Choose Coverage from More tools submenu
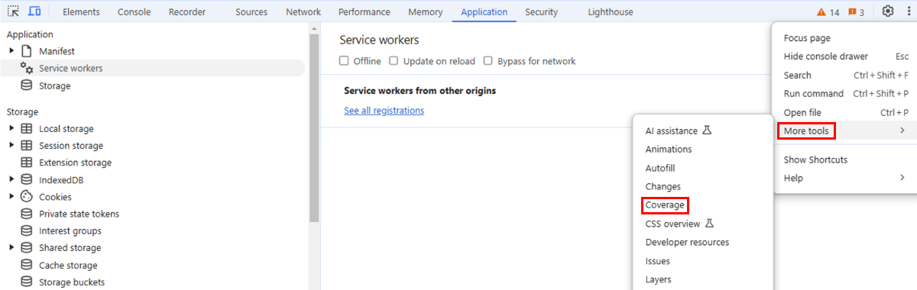 pos(666,205)
